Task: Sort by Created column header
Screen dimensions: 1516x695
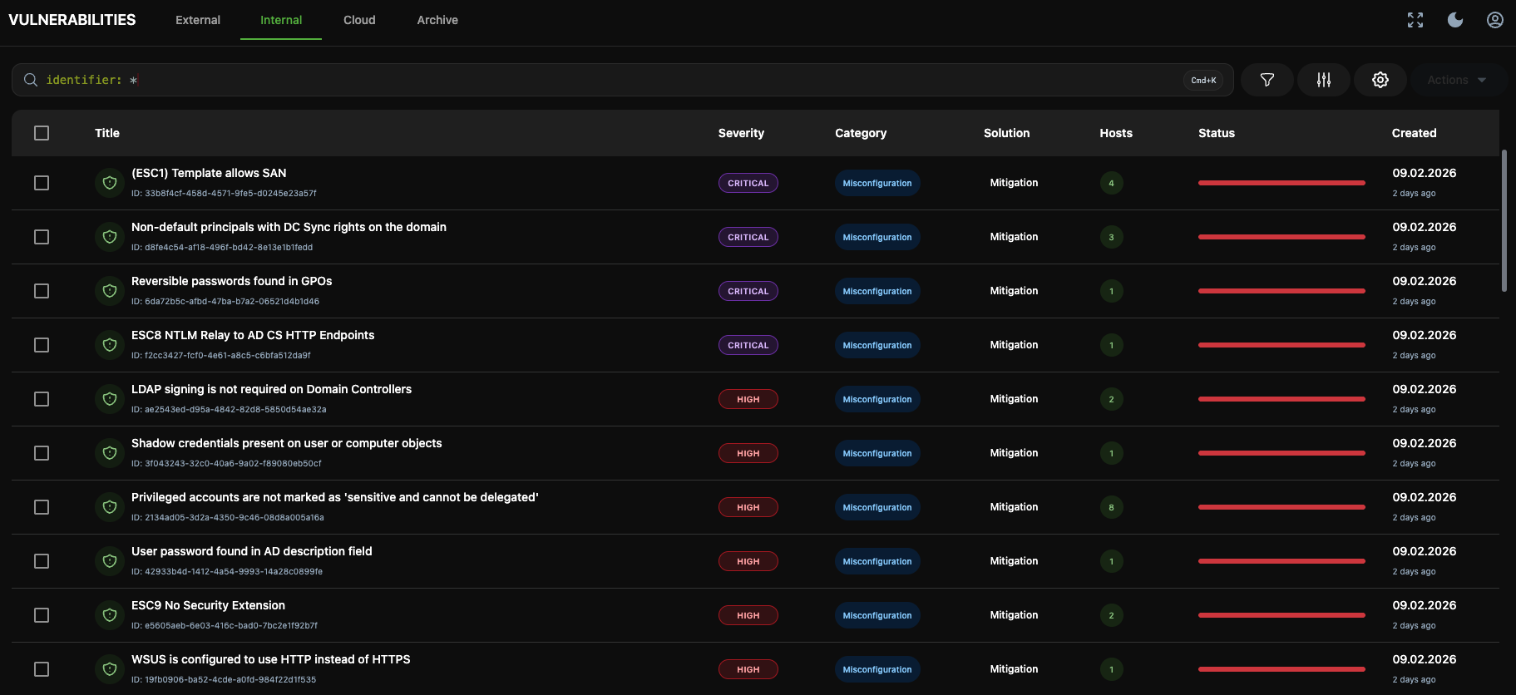Action: (1414, 133)
